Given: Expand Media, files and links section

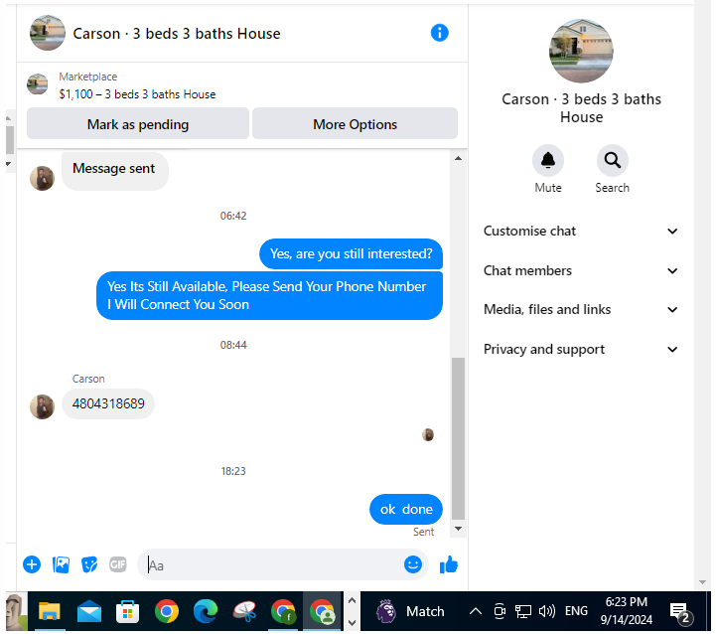Looking at the screenshot, I should [x=581, y=309].
